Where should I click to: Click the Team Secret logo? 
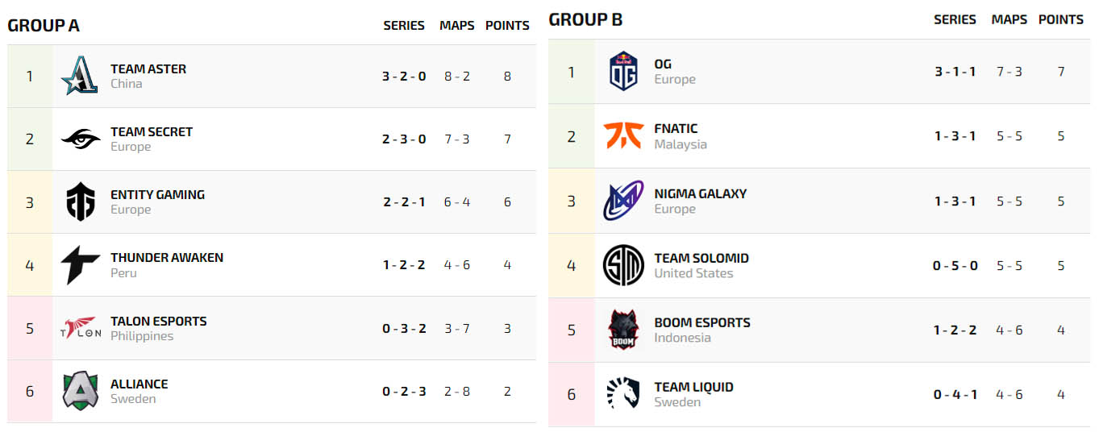(x=81, y=139)
